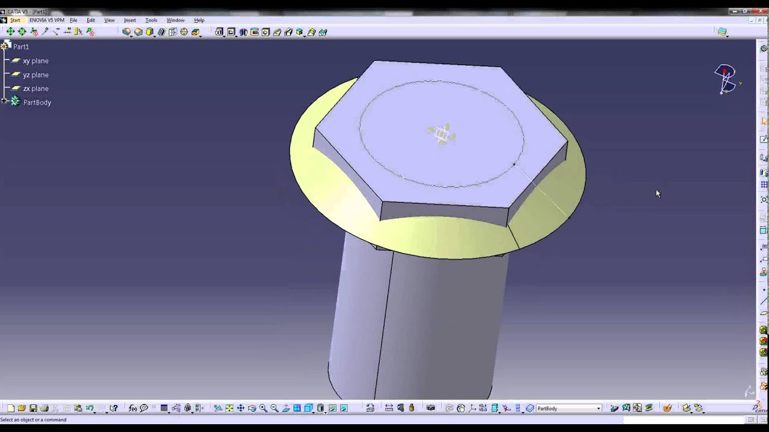Open Measure Inertia tool
Viewport: 769px width, 432px height.
pyautogui.click(x=412, y=409)
